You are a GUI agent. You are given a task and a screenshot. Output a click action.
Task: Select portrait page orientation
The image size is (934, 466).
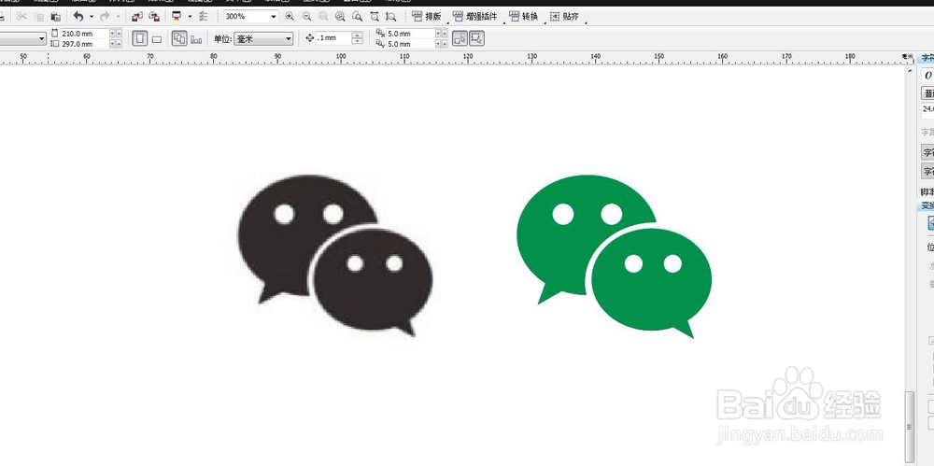tap(139, 38)
